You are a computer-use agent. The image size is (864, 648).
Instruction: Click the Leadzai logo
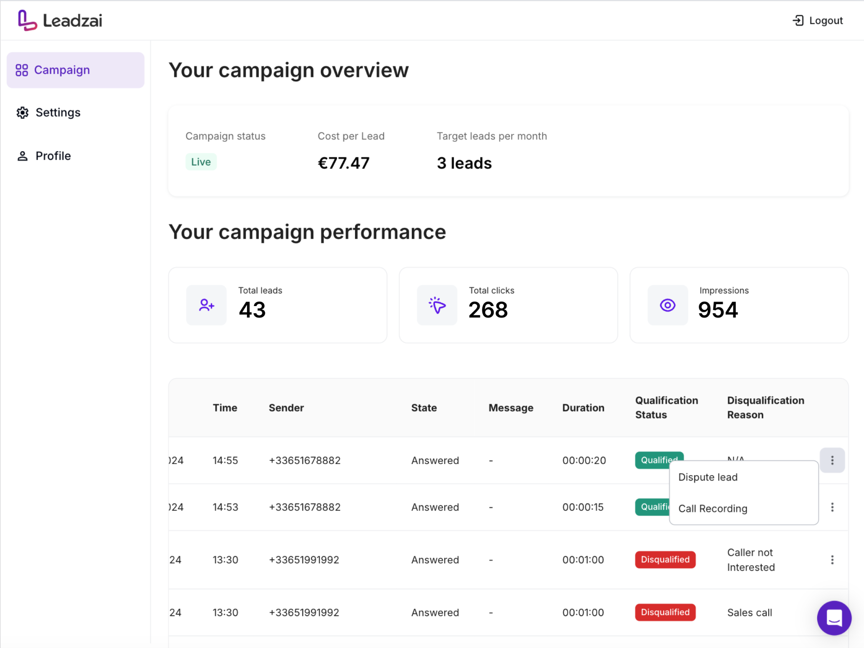[x=60, y=21]
